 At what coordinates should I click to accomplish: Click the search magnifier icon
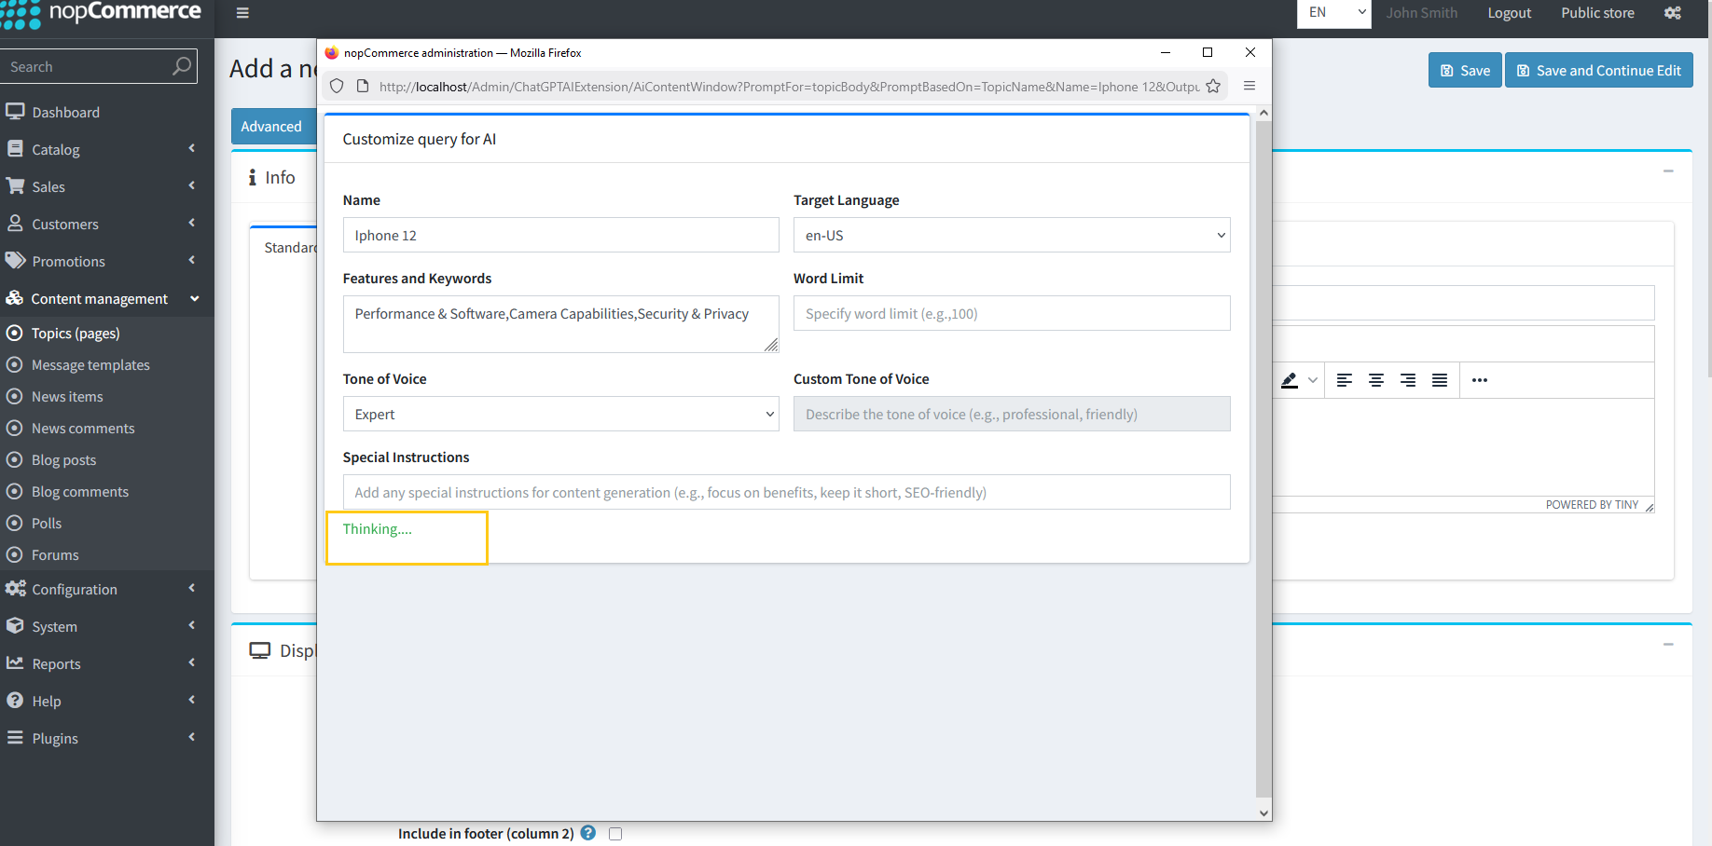[180, 66]
